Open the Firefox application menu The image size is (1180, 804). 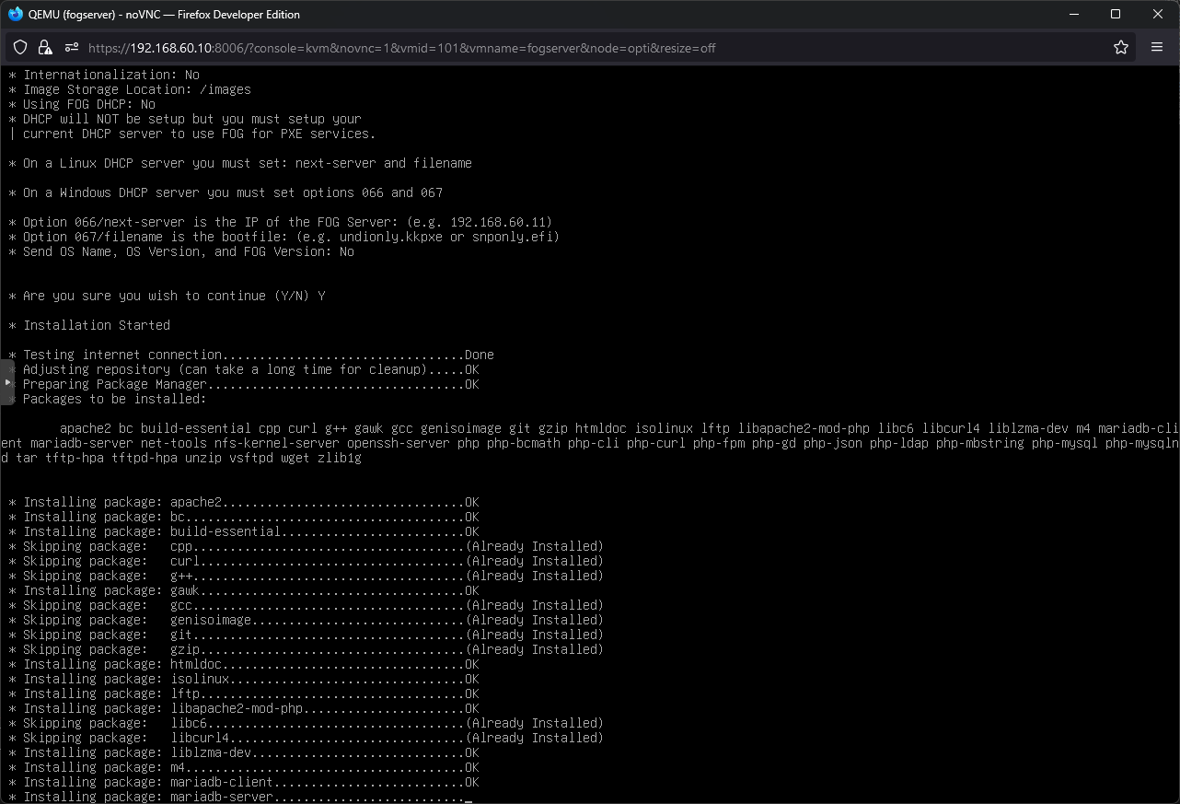pos(1157,48)
